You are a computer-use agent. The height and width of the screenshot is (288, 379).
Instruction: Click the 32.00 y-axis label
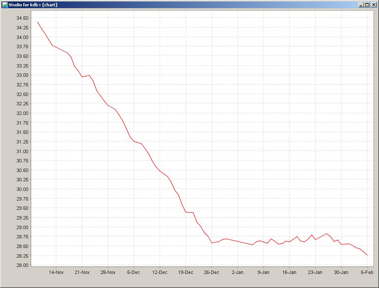point(22,113)
